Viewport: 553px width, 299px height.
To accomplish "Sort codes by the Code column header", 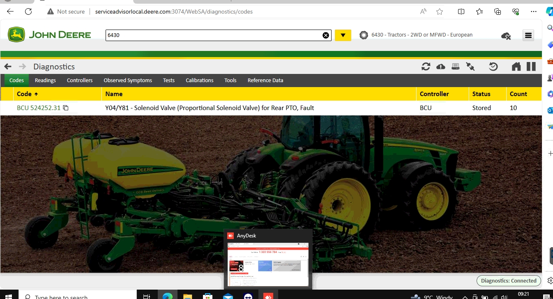I will 24,94.
